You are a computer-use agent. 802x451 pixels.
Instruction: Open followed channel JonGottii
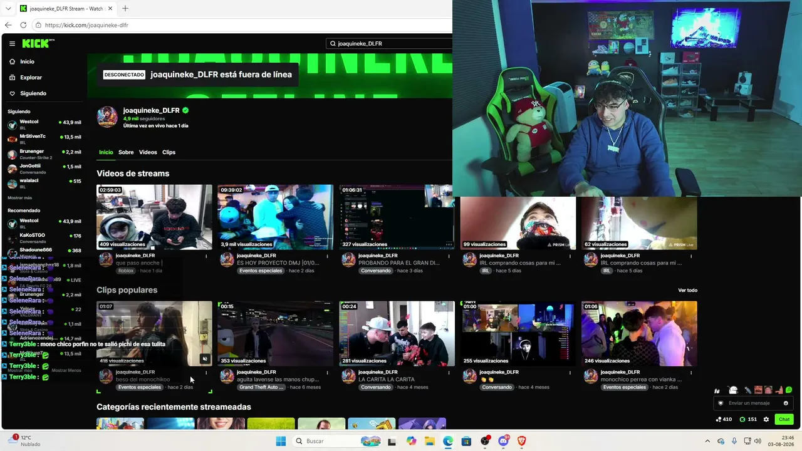(x=44, y=169)
